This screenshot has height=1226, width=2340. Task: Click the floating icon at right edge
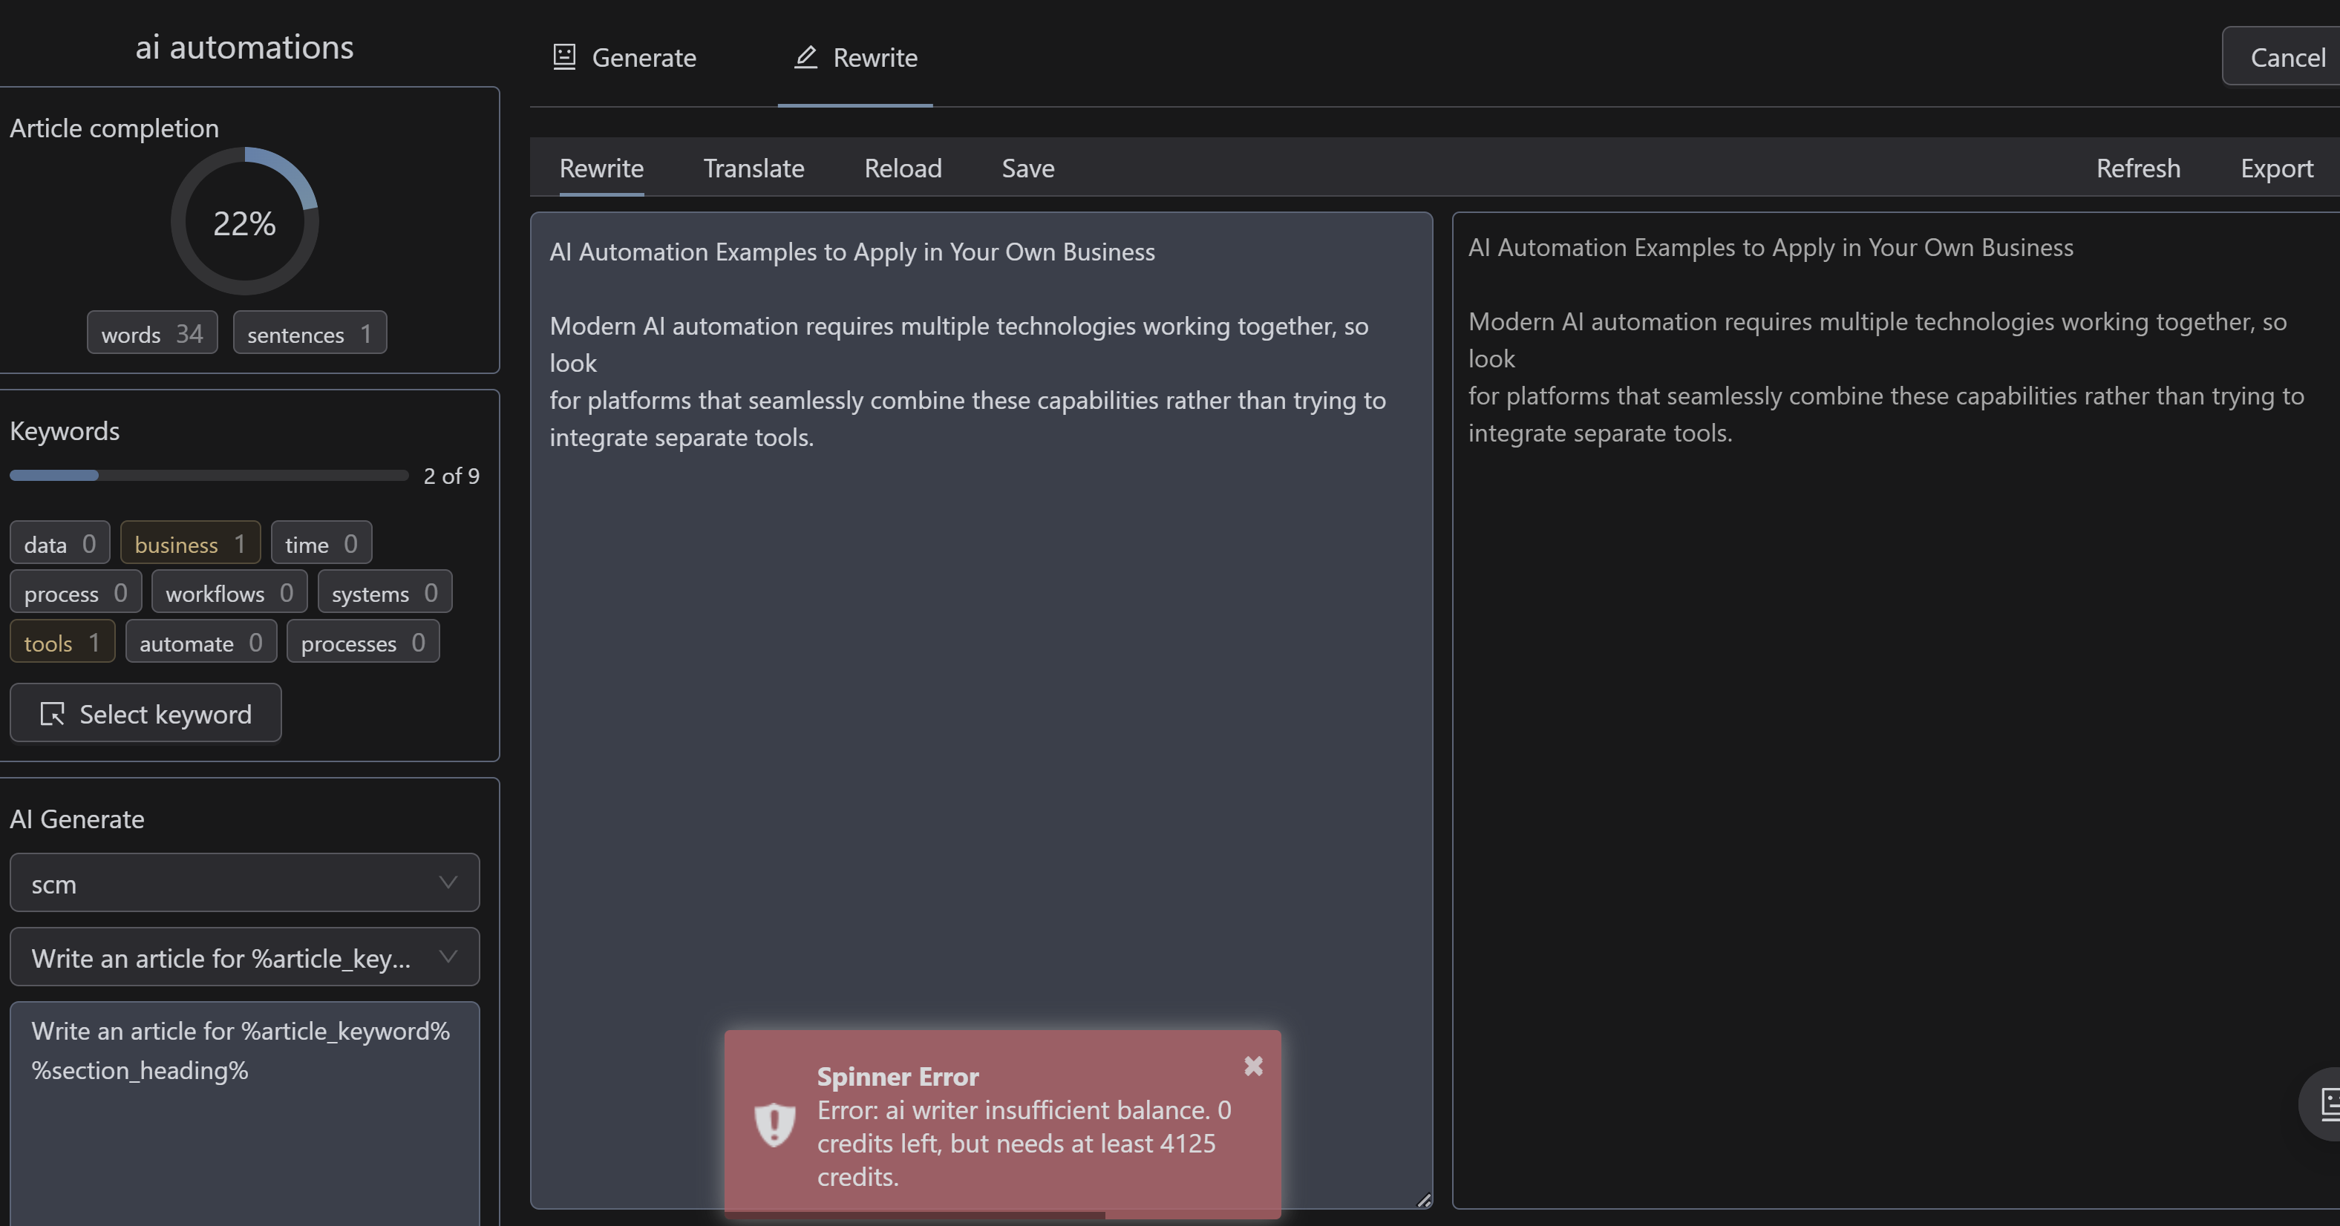[2325, 1104]
